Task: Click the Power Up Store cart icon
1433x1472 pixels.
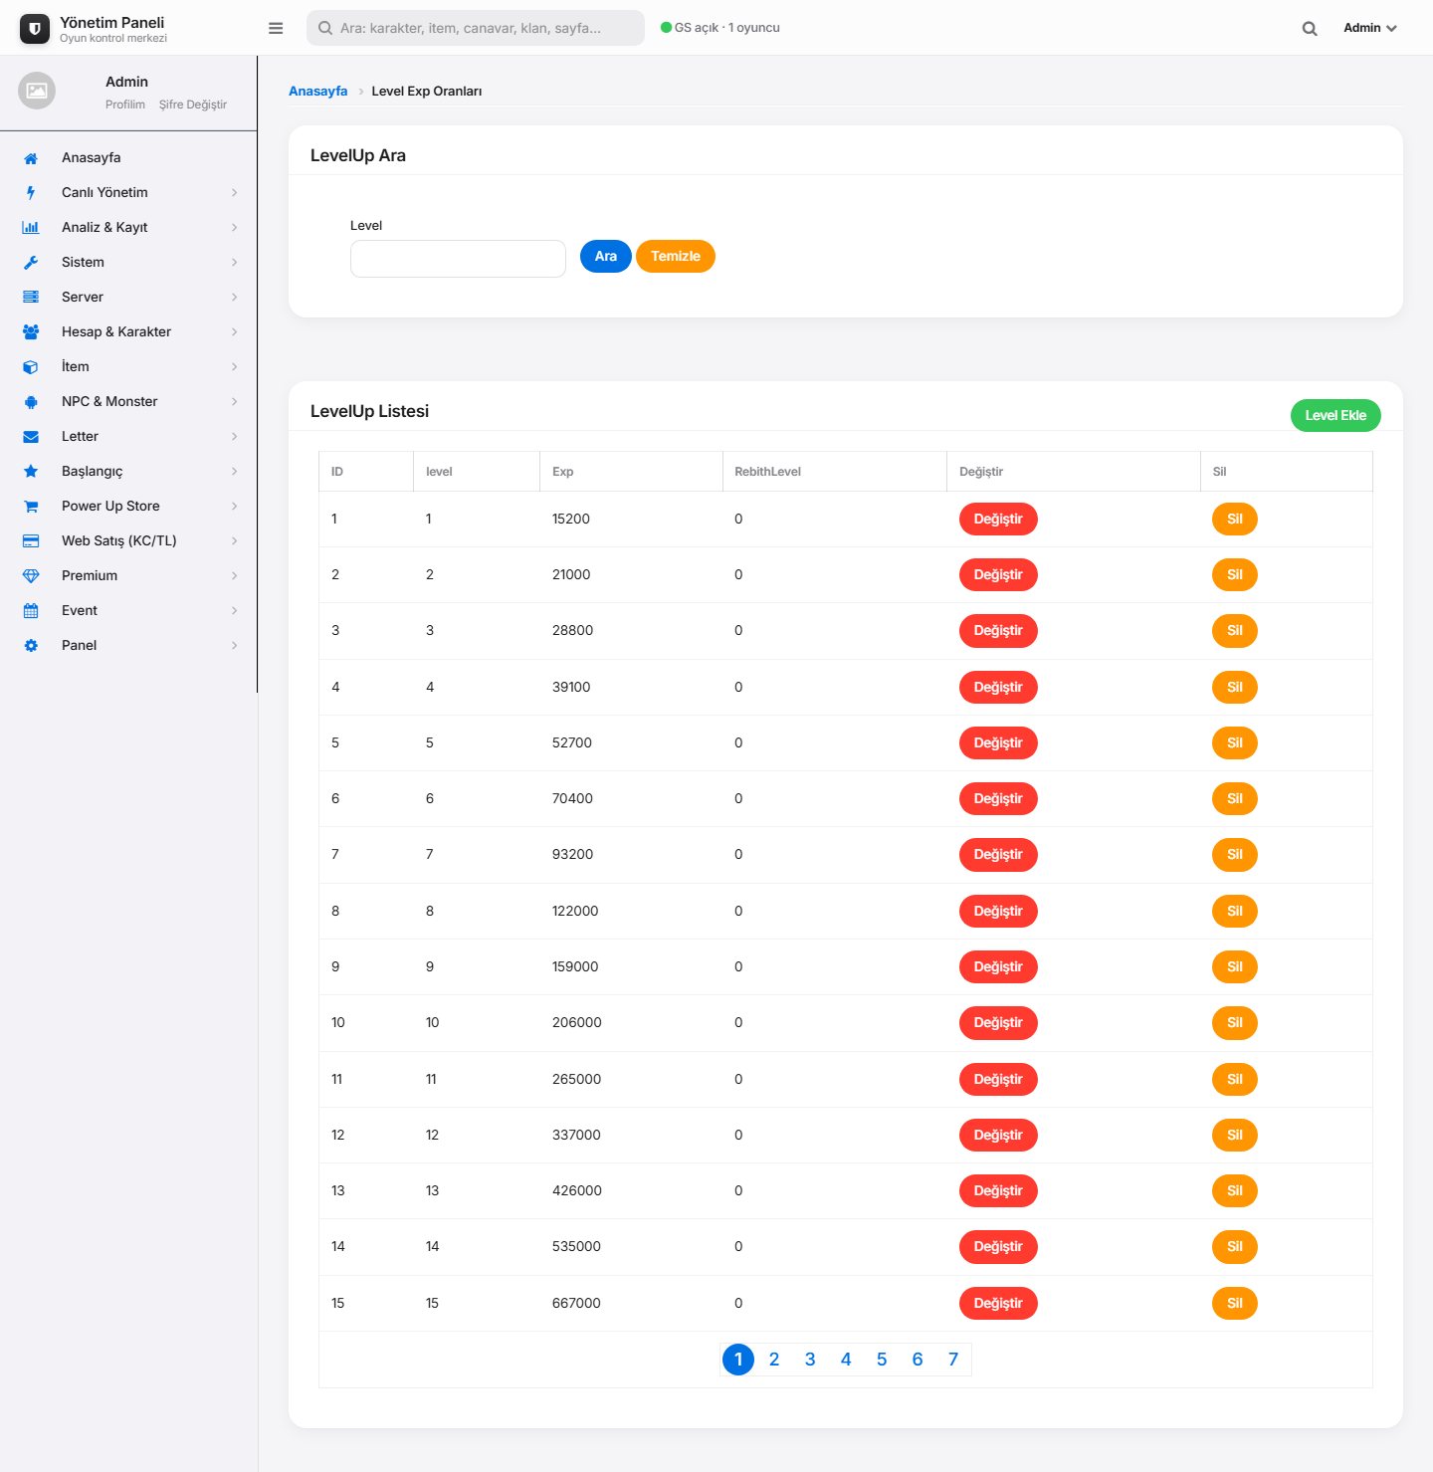Action: click(x=31, y=507)
